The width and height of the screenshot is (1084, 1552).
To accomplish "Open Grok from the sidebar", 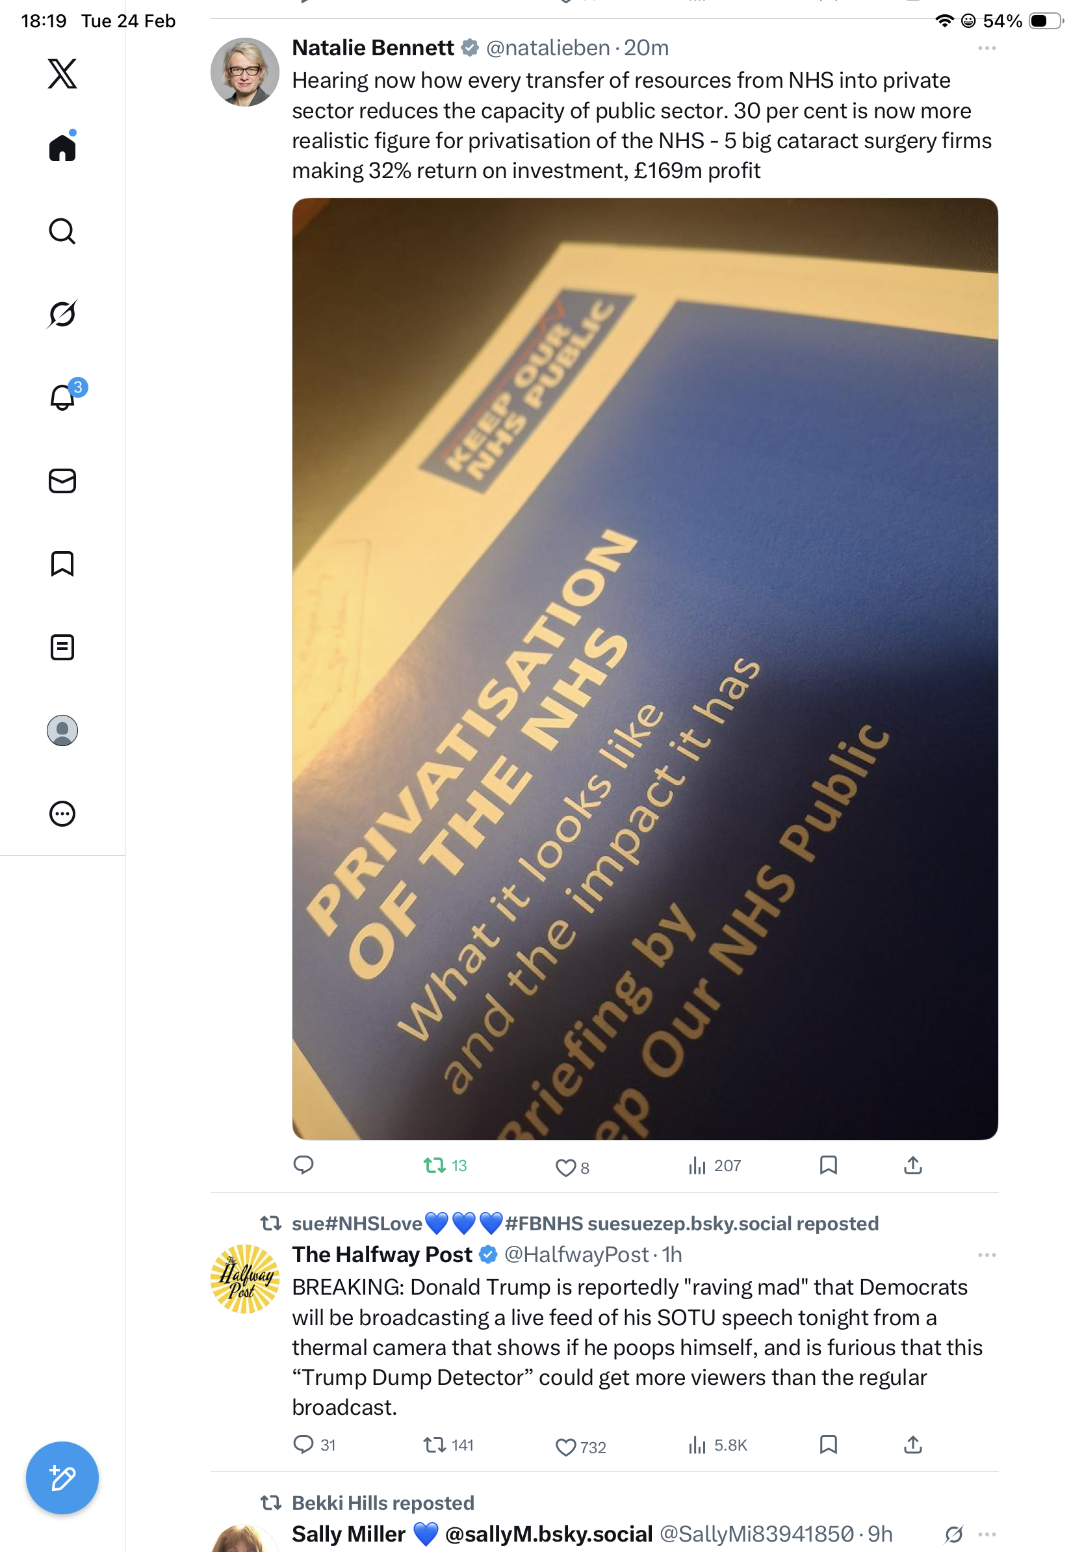I will pos(62,314).
